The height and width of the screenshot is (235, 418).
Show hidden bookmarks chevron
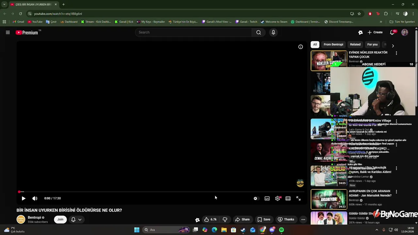(381, 22)
